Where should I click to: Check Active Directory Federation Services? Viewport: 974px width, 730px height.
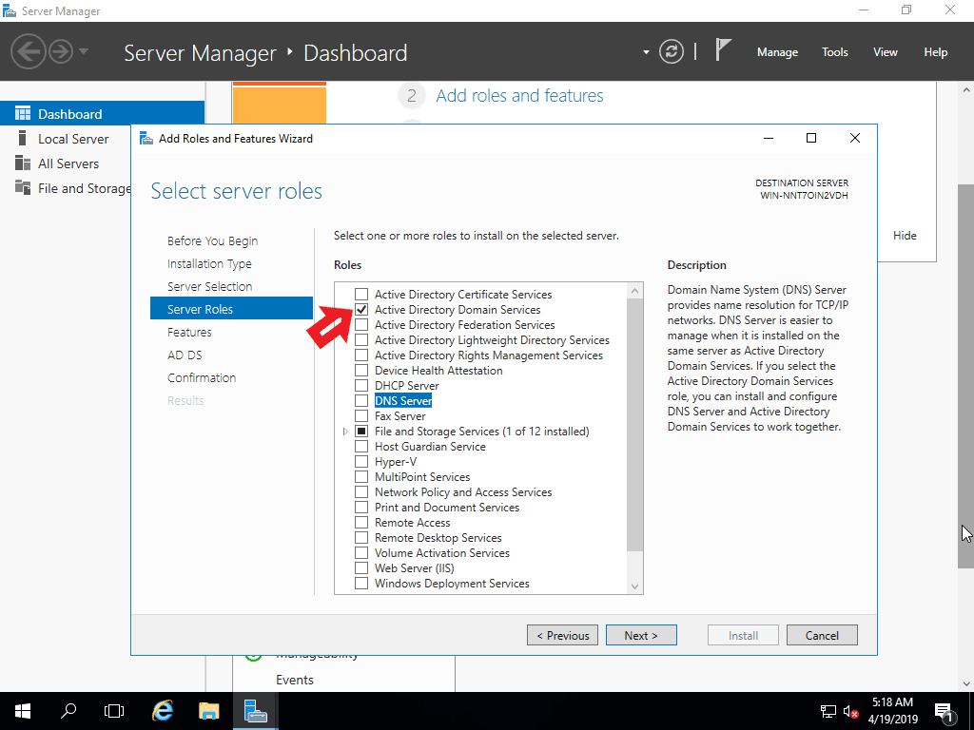click(361, 325)
